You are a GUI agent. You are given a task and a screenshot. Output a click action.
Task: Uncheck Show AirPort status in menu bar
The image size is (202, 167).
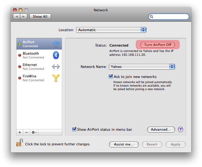click(74, 129)
